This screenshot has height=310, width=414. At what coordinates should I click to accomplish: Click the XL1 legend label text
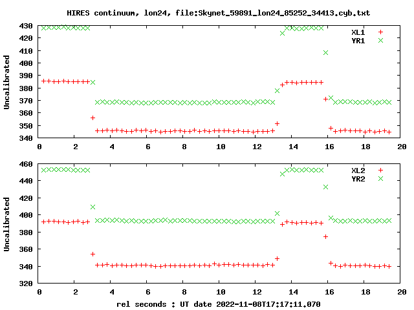pos(358,32)
